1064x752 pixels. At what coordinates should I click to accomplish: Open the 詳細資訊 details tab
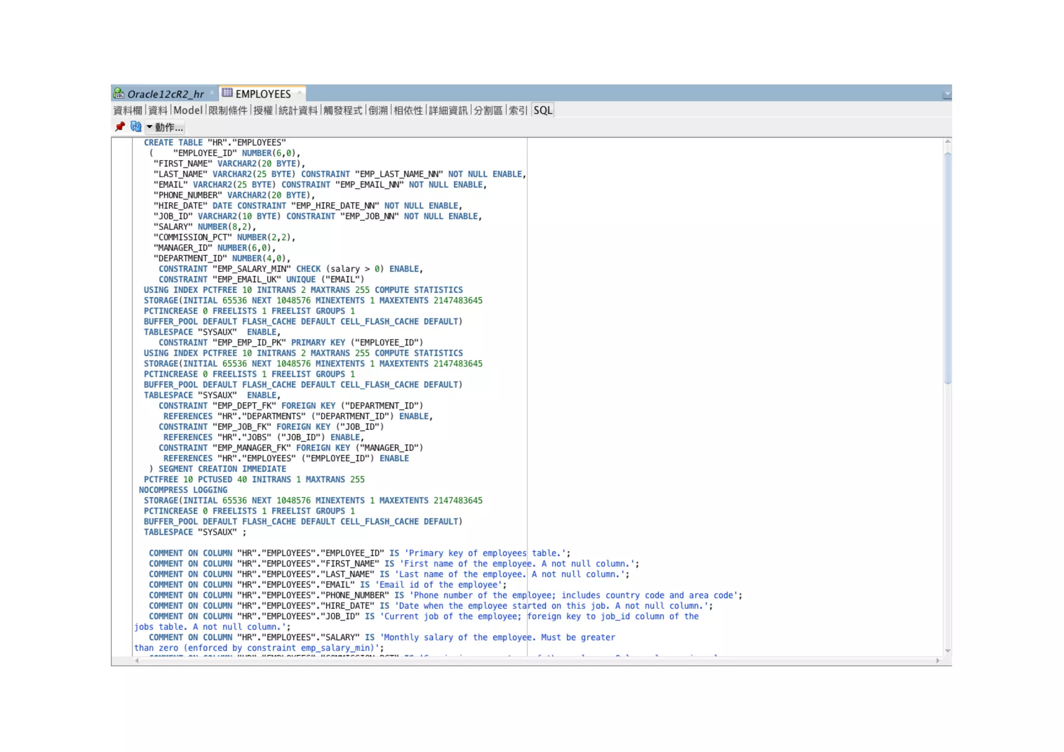coord(448,110)
